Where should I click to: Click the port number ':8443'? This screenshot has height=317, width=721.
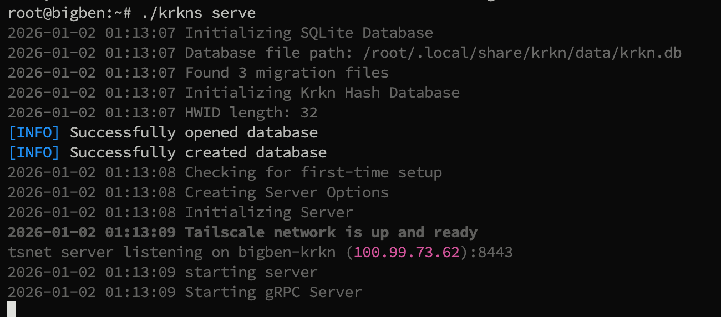491,252
